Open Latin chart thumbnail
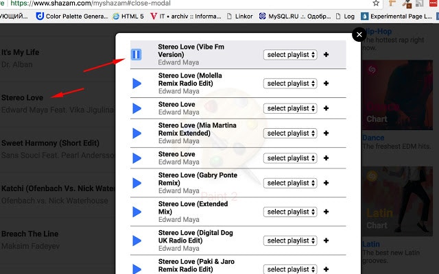 [x=397, y=201]
